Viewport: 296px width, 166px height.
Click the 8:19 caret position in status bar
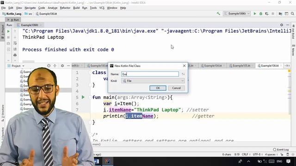[x=237, y=154]
